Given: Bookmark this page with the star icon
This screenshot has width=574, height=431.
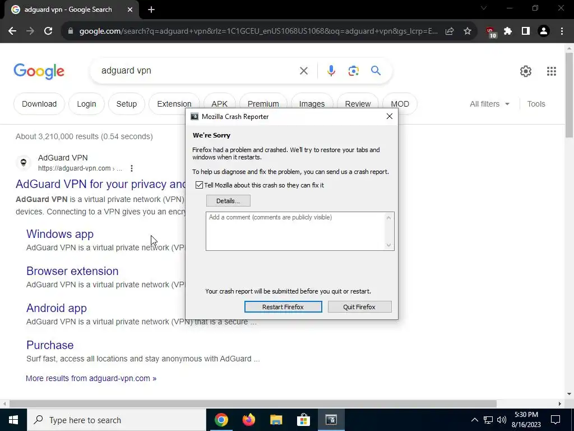Looking at the screenshot, I should point(467,31).
